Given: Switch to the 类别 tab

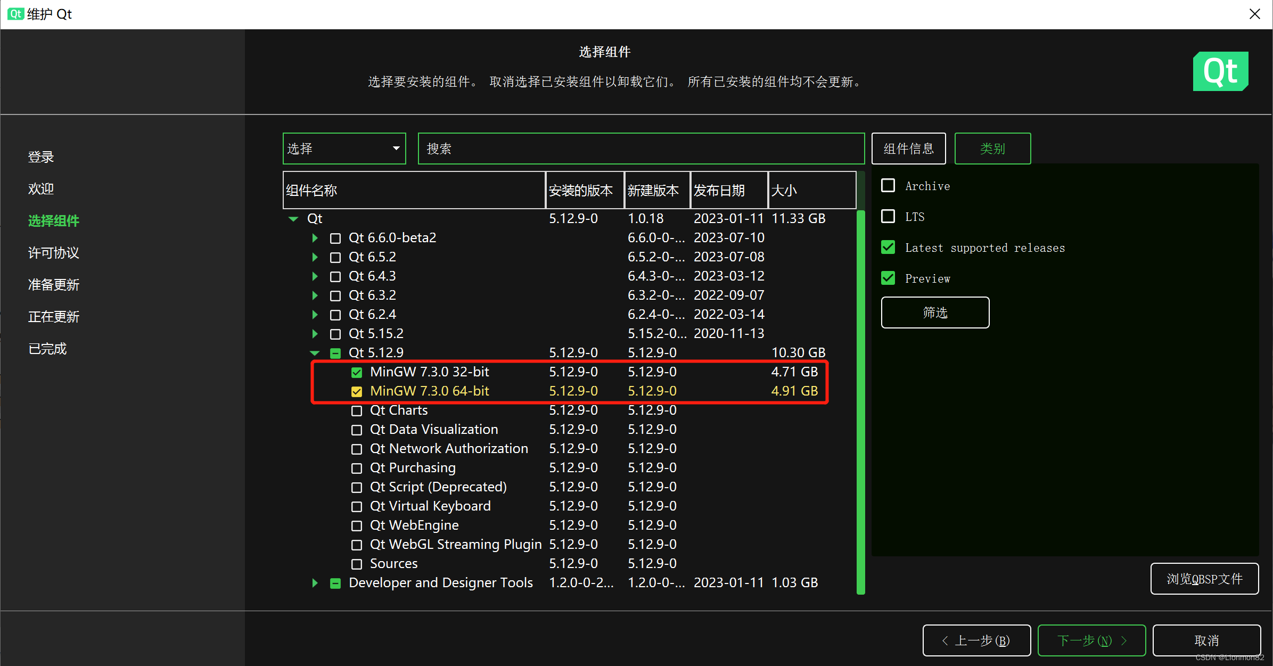Looking at the screenshot, I should tap(992, 149).
